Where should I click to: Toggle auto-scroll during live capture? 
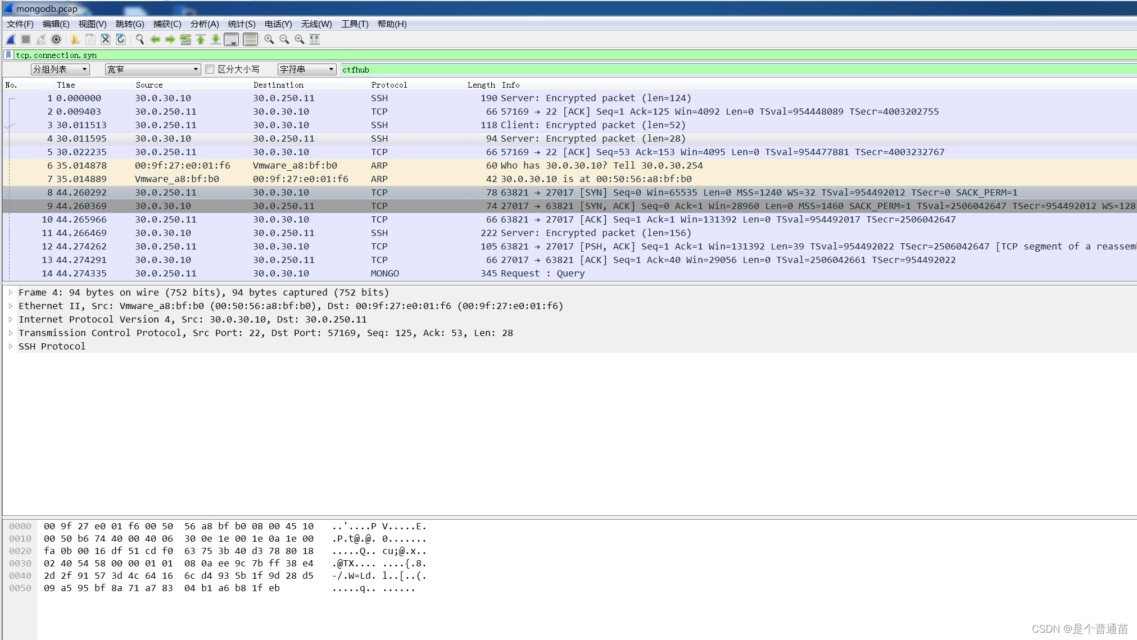pyautogui.click(x=231, y=39)
